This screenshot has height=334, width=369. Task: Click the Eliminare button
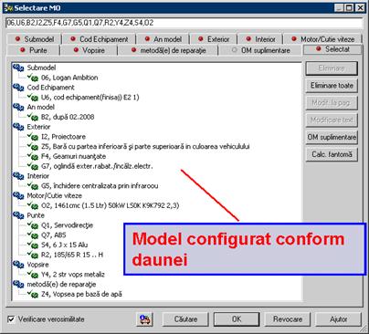pyautogui.click(x=332, y=68)
